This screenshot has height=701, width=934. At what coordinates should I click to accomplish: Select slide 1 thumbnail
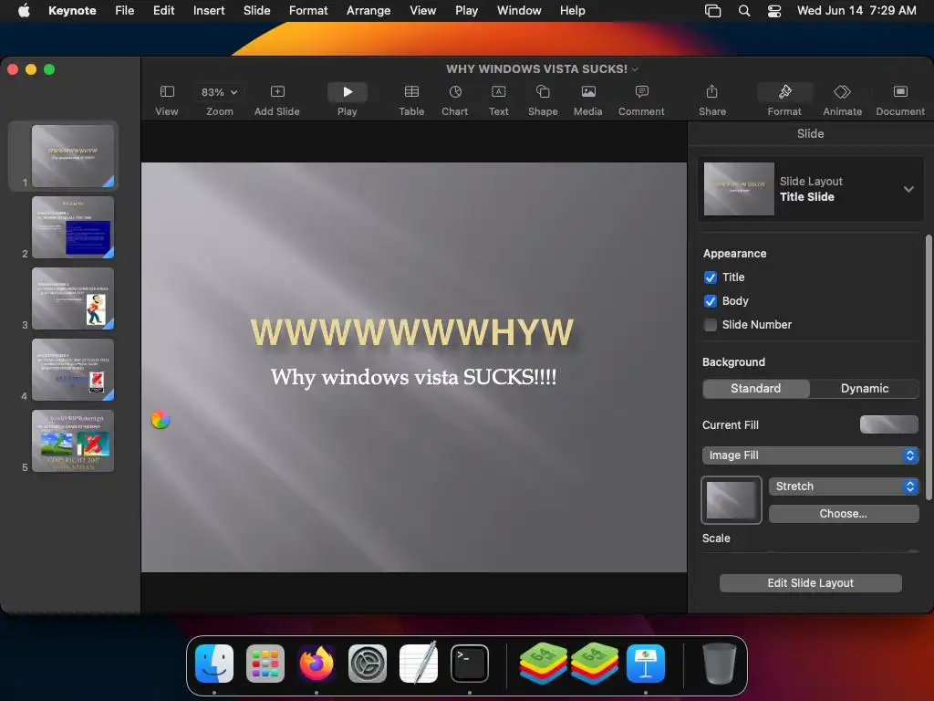(73, 155)
